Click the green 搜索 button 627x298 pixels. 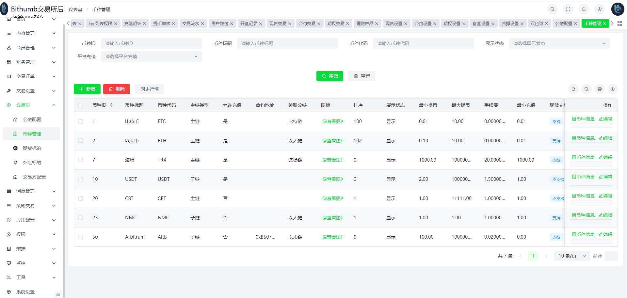(x=330, y=76)
